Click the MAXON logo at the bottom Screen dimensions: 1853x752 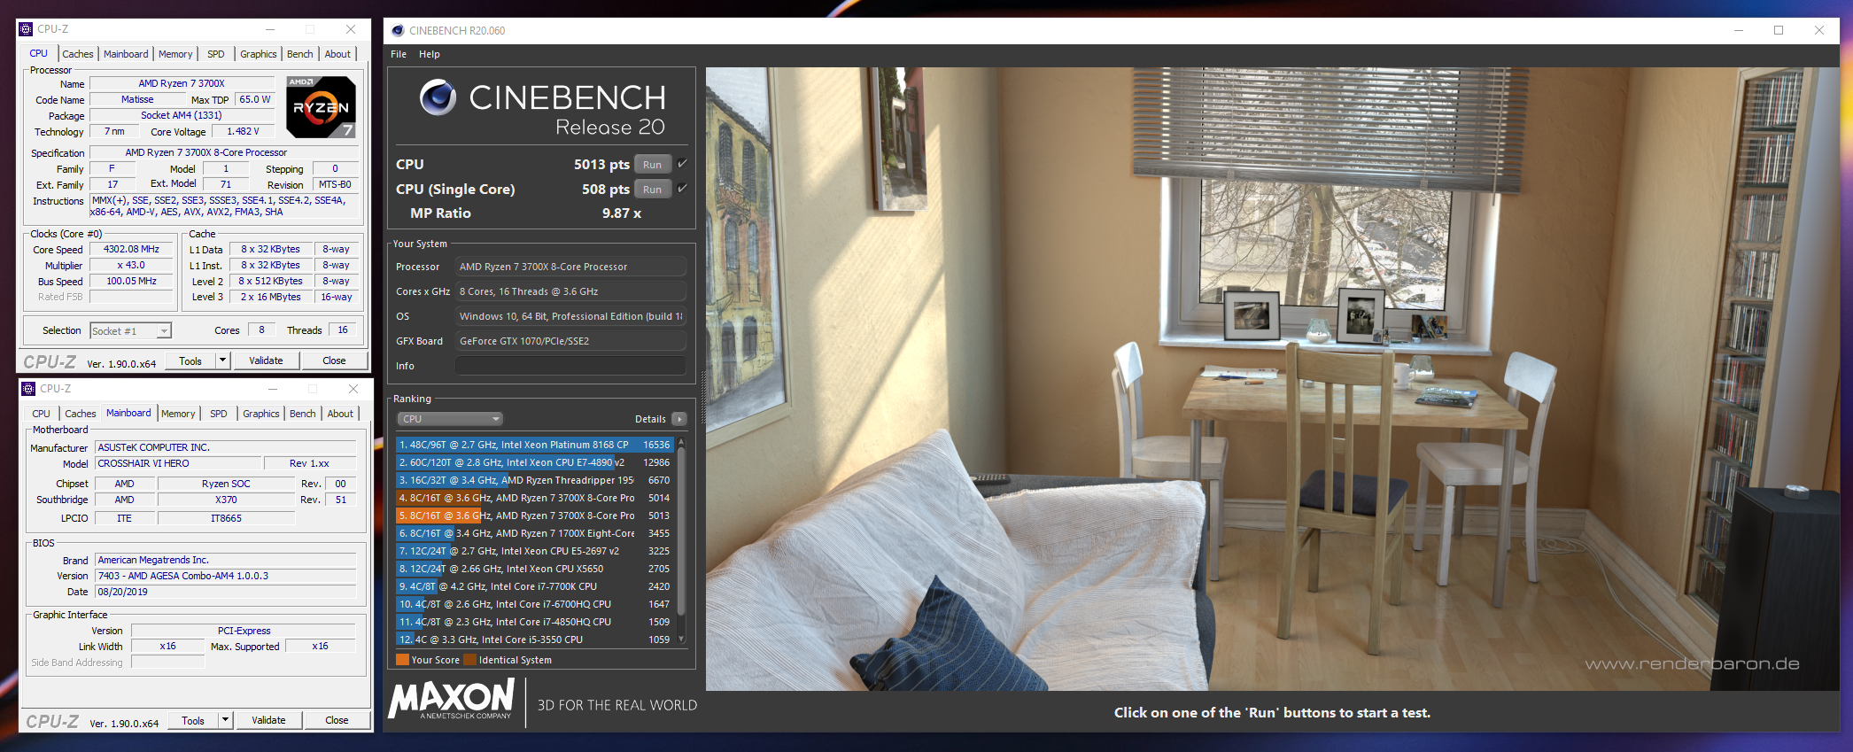tap(452, 700)
